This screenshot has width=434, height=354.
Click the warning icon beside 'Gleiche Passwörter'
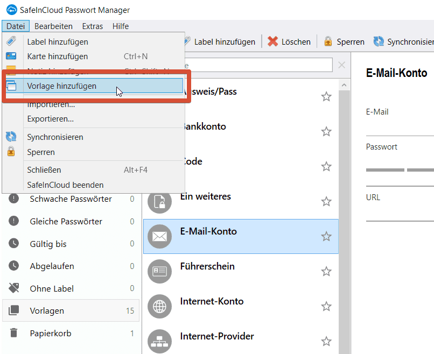tap(13, 221)
